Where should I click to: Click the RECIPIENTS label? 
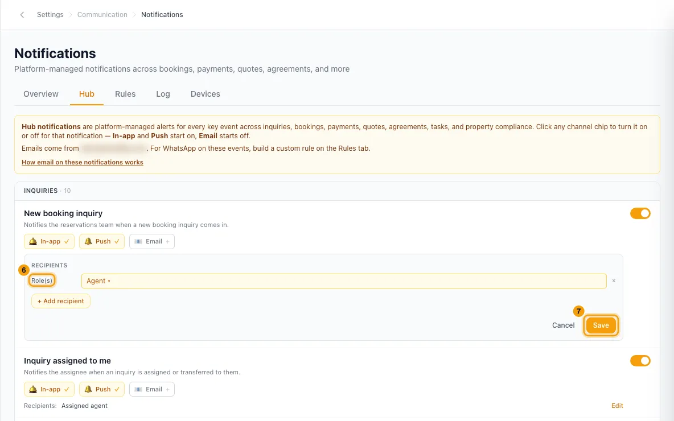49,266
